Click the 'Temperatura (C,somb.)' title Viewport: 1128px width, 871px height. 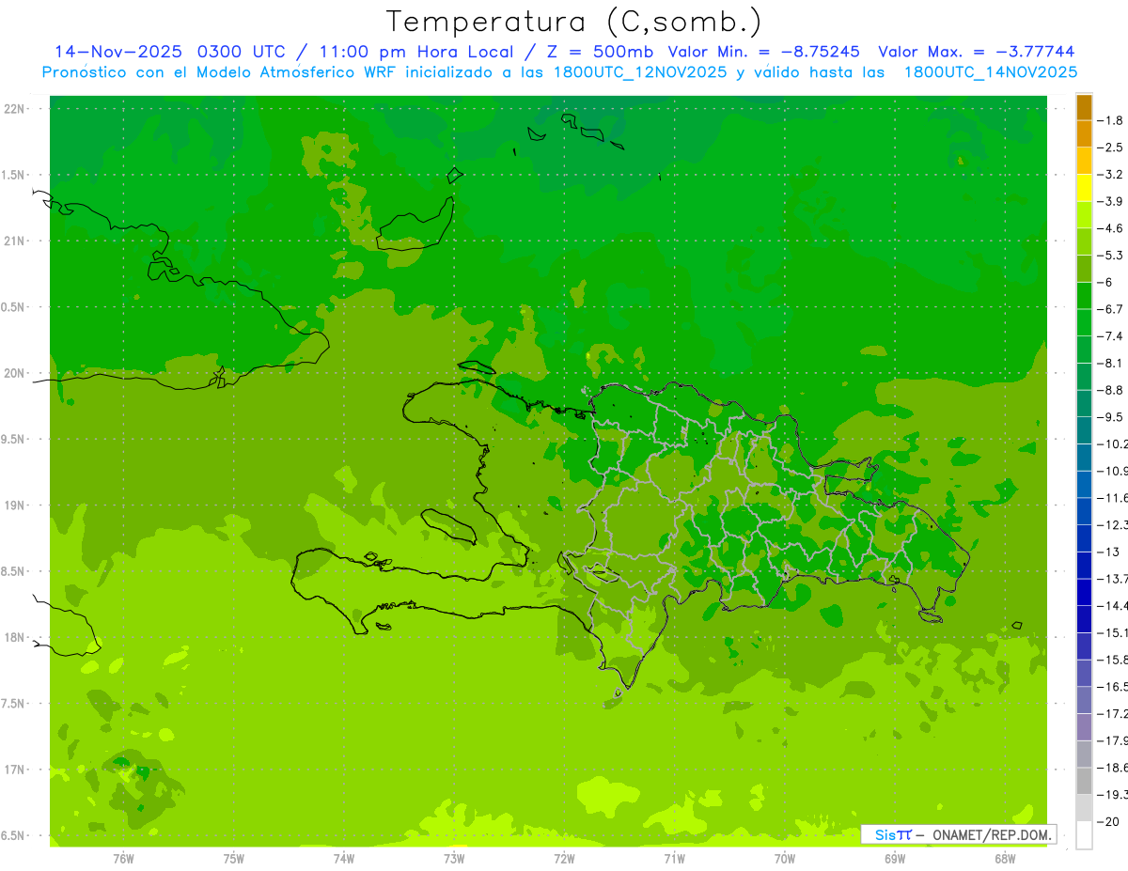pyautogui.click(x=574, y=21)
